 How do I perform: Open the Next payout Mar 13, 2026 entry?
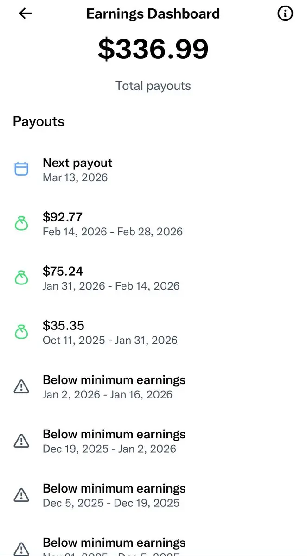pyautogui.click(x=77, y=170)
